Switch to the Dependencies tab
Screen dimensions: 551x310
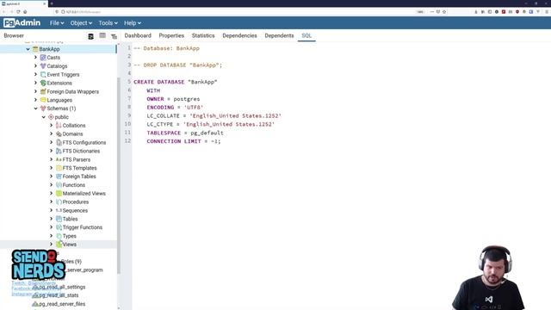239,35
